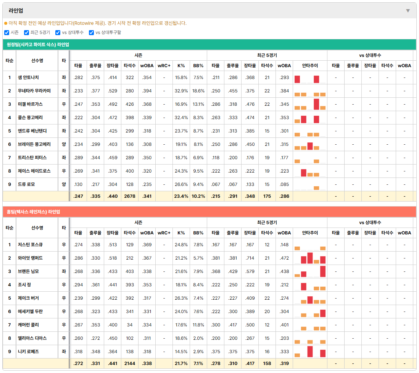Disable the vs 상대투수 checkbox

pyautogui.click(x=58, y=32)
